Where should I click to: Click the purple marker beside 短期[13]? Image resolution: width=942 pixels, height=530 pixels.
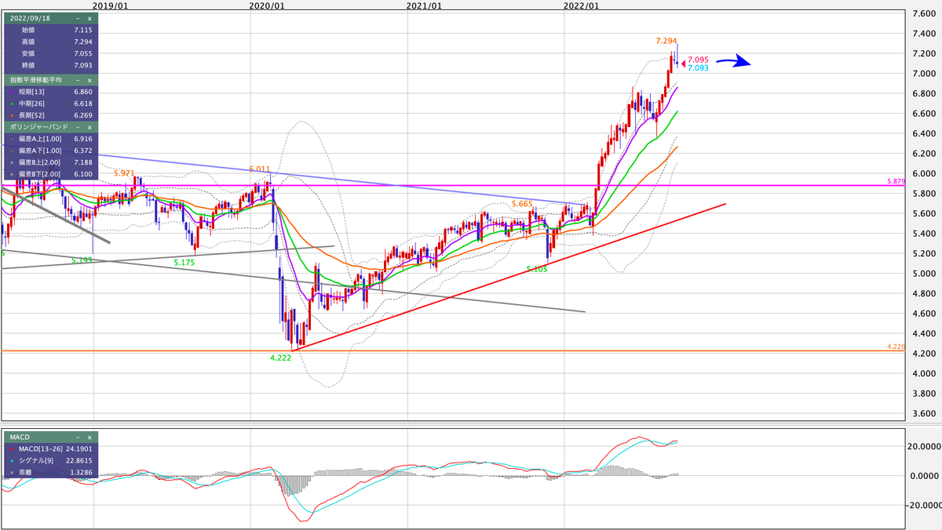coord(11,92)
